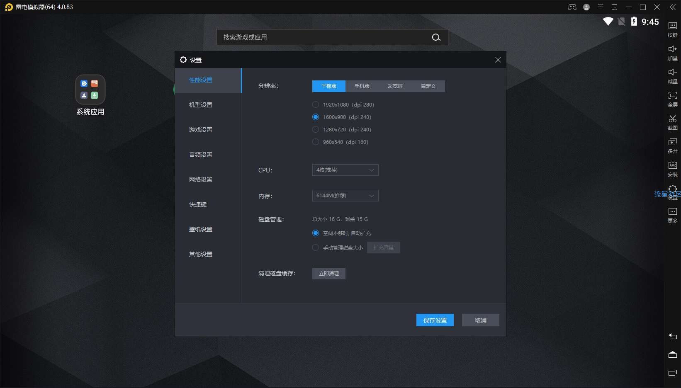Click the shrink-window icon in title bar
The width and height of the screenshot is (681, 388).
615,7
